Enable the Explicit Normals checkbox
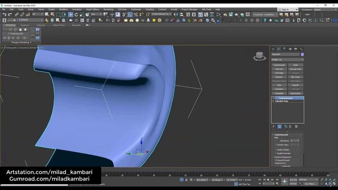Screen dimensions: 338x190 (276, 153)
